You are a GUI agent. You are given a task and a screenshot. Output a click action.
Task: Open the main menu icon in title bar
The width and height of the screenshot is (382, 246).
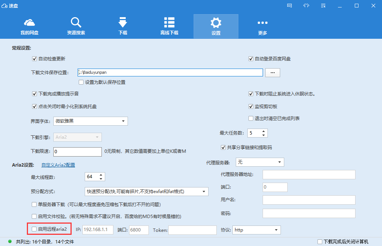point(323,5)
